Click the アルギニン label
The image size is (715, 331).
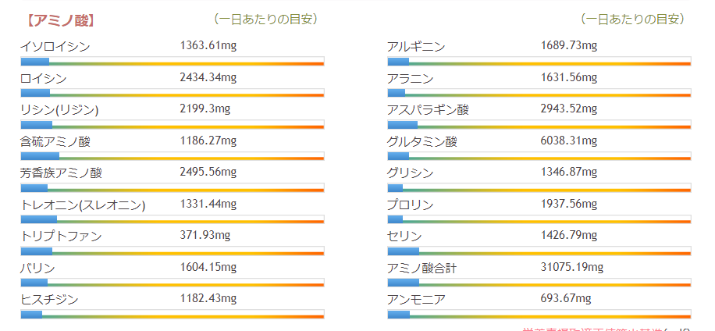pos(416,47)
